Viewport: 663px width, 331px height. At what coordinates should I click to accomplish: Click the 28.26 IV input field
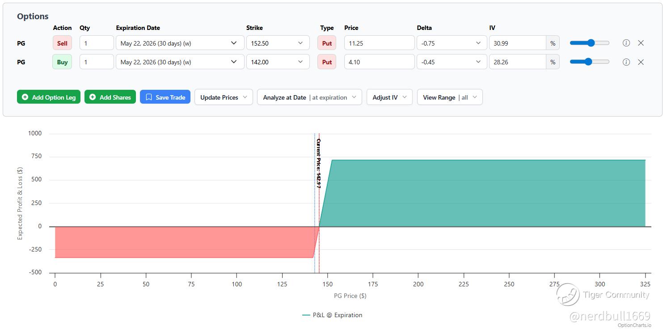coord(518,62)
